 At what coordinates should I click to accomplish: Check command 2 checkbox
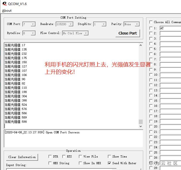pos(151,33)
